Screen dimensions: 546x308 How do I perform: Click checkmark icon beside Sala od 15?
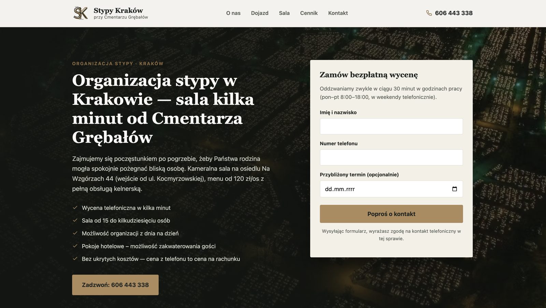click(x=75, y=220)
